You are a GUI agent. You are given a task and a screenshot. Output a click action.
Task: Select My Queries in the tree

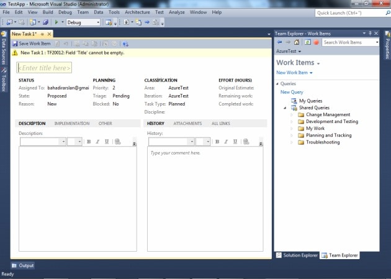point(310,101)
